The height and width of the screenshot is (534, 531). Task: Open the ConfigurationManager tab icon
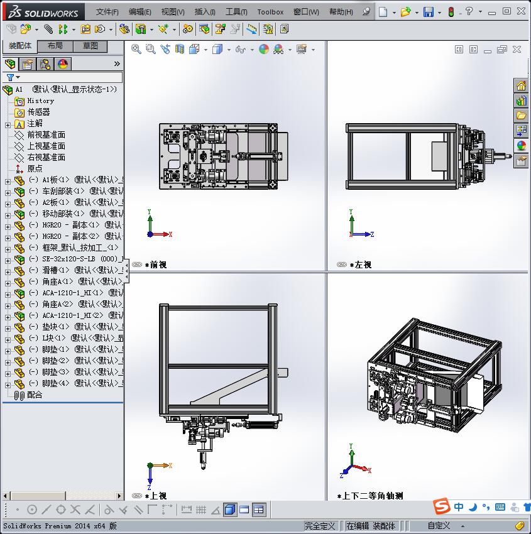tap(45, 64)
